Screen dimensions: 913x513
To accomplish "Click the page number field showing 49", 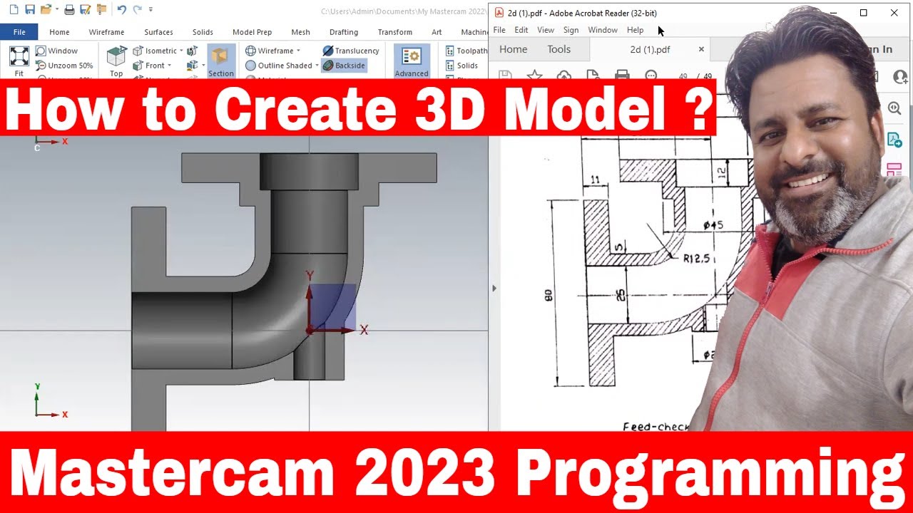I will click(683, 76).
